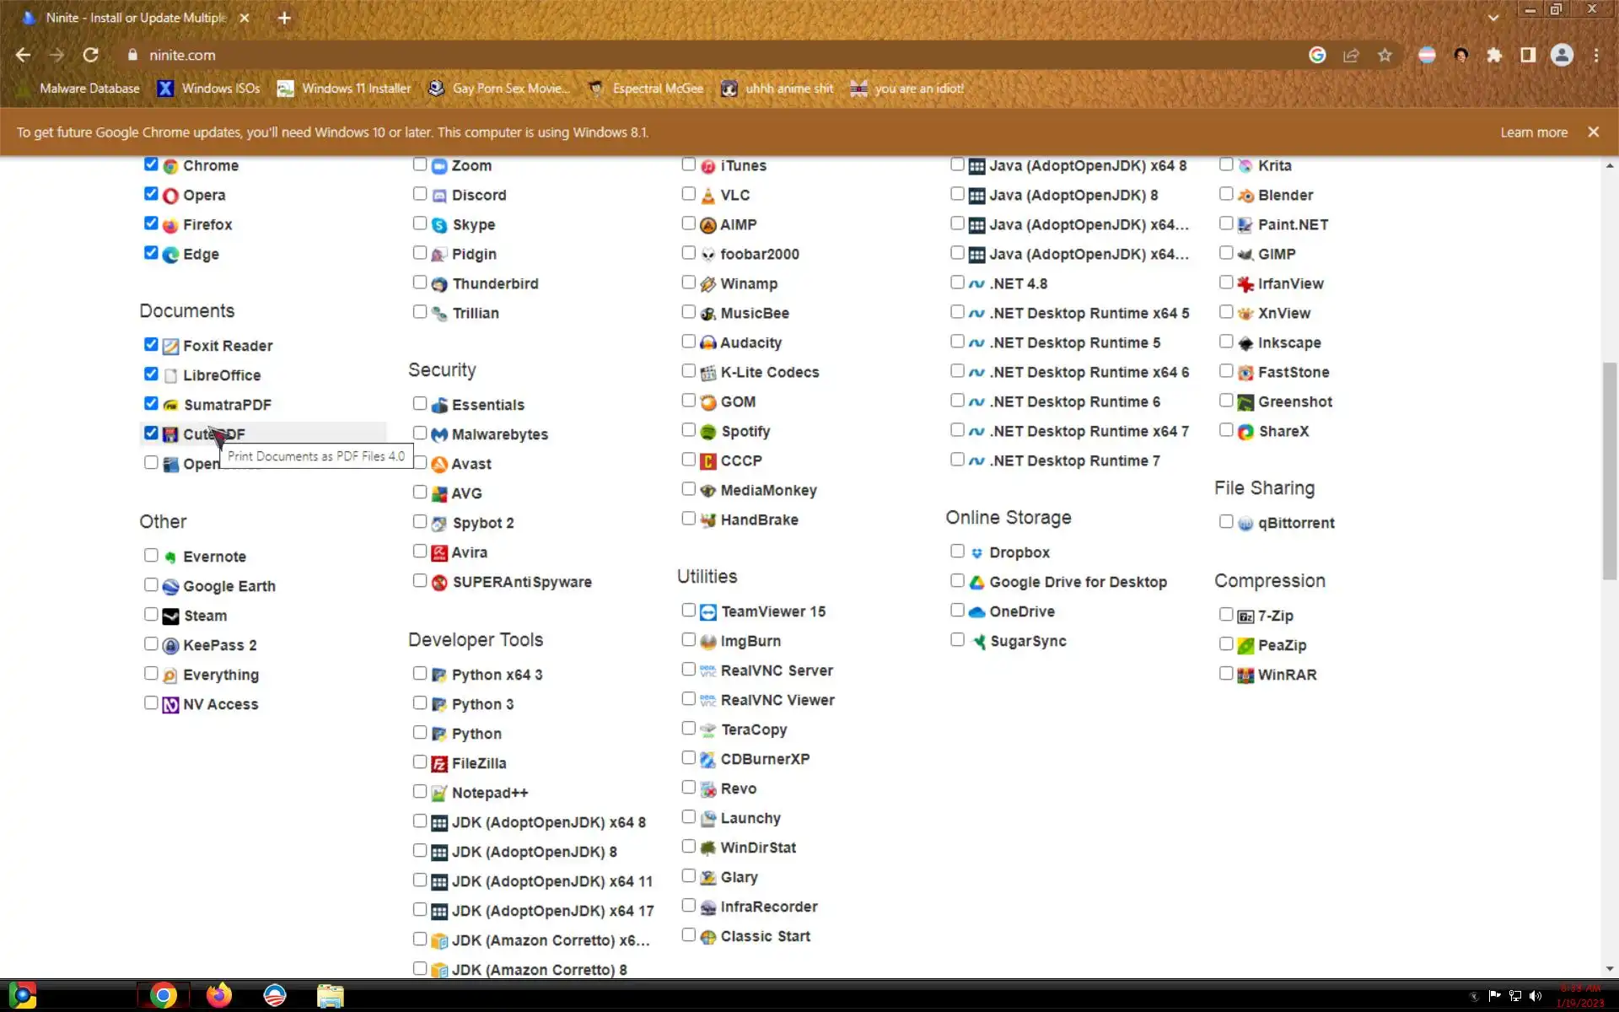Click the Chrome extensions puzzle icon
1619x1012 pixels.
click(x=1494, y=55)
